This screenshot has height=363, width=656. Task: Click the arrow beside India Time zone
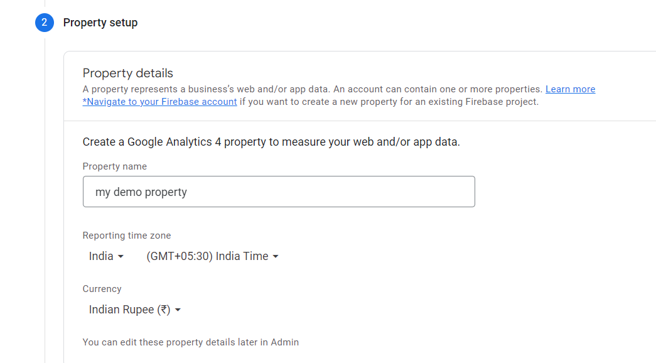click(x=276, y=257)
